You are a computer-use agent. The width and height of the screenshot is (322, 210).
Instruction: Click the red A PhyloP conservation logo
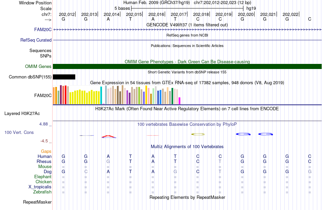[x=109, y=136]
